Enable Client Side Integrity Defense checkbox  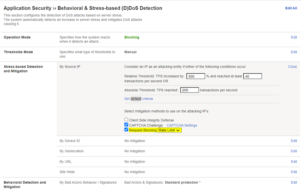pyautogui.click(x=126, y=120)
